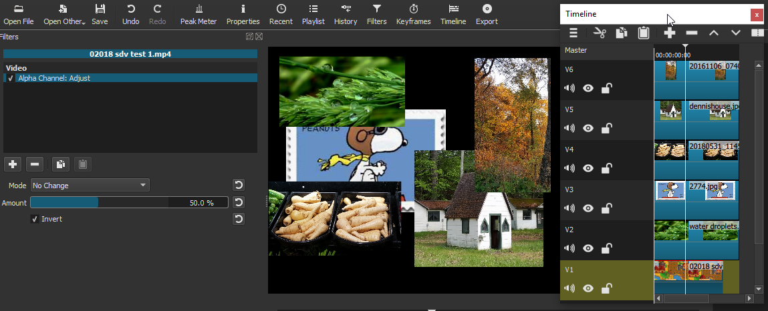
Task: Mute track V5
Action: click(x=569, y=129)
